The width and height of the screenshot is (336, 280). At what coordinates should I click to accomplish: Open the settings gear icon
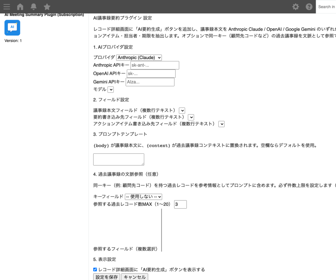295,7
